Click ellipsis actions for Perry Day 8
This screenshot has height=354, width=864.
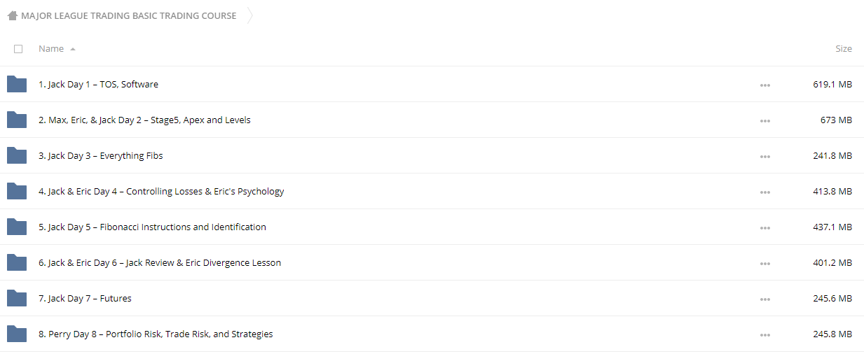764,335
